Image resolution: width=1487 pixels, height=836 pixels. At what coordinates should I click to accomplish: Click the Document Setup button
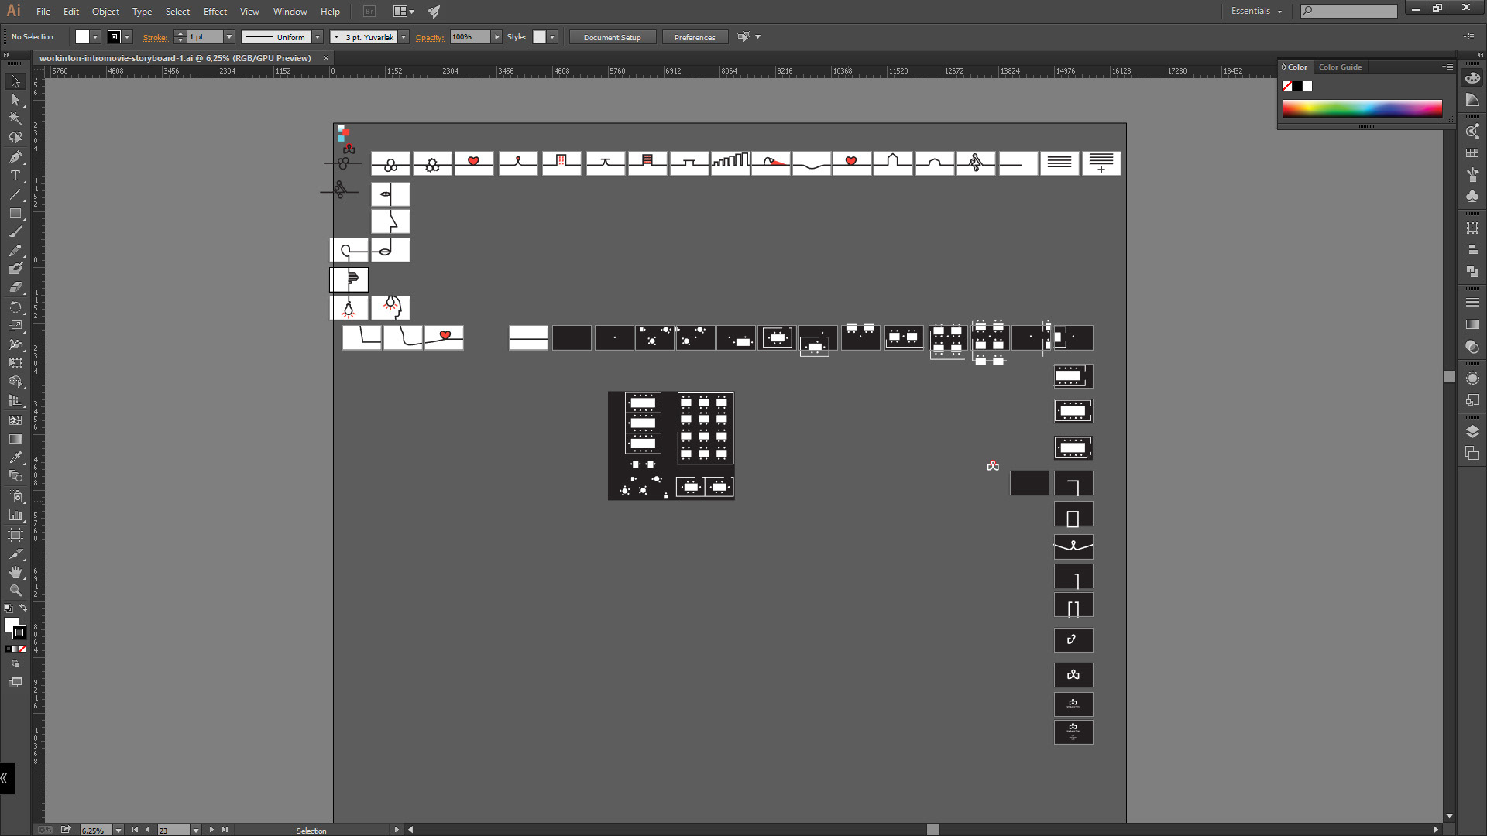pyautogui.click(x=612, y=37)
